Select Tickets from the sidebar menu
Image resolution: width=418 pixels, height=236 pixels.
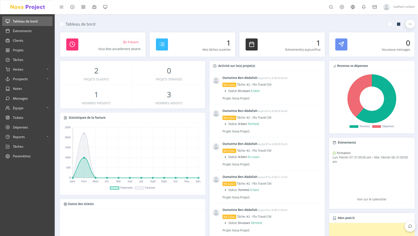(18, 118)
